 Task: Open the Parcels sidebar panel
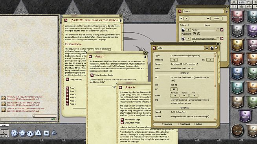point(252,74)
